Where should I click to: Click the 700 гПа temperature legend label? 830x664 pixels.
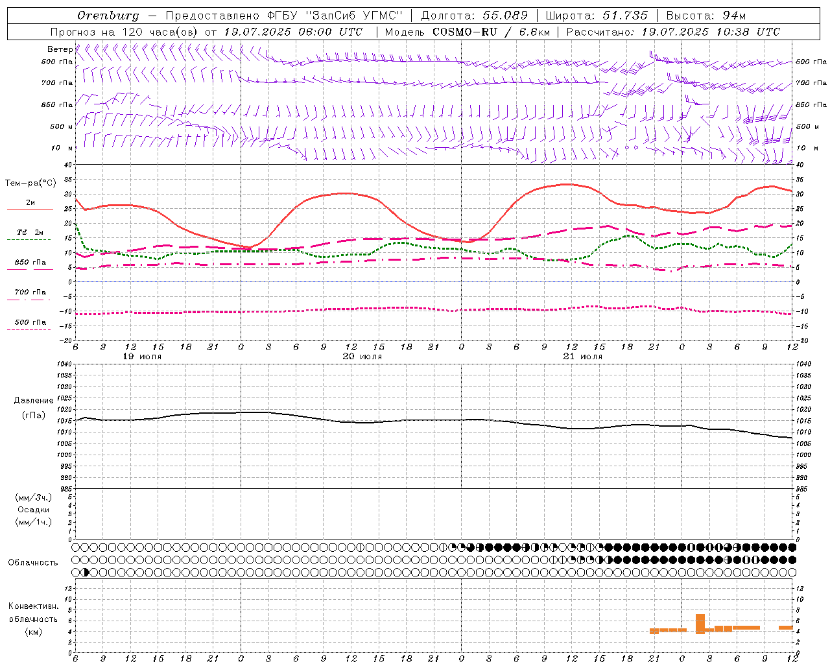coord(30,292)
